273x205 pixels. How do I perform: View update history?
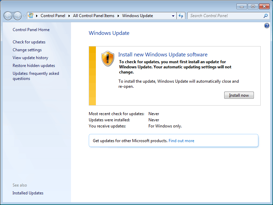[x=30, y=57]
